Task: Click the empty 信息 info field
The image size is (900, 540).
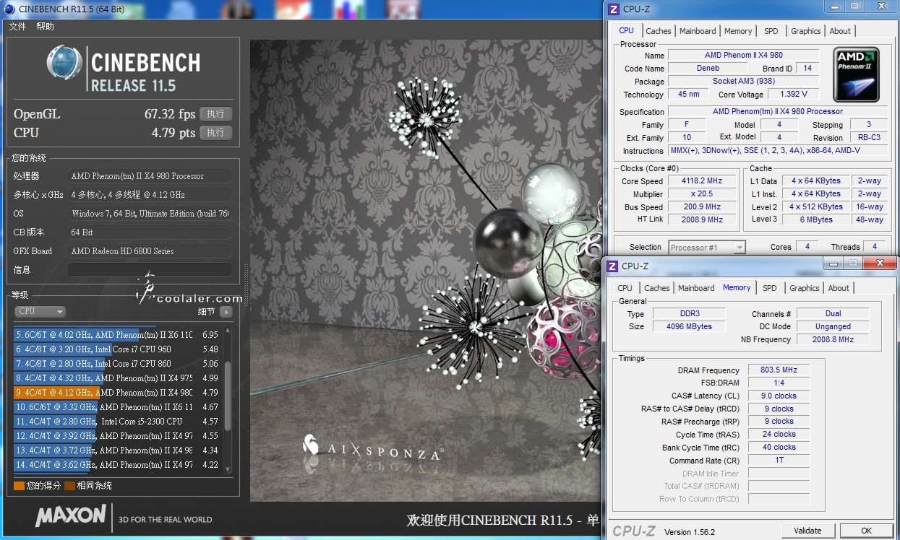Action: pyautogui.click(x=150, y=270)
